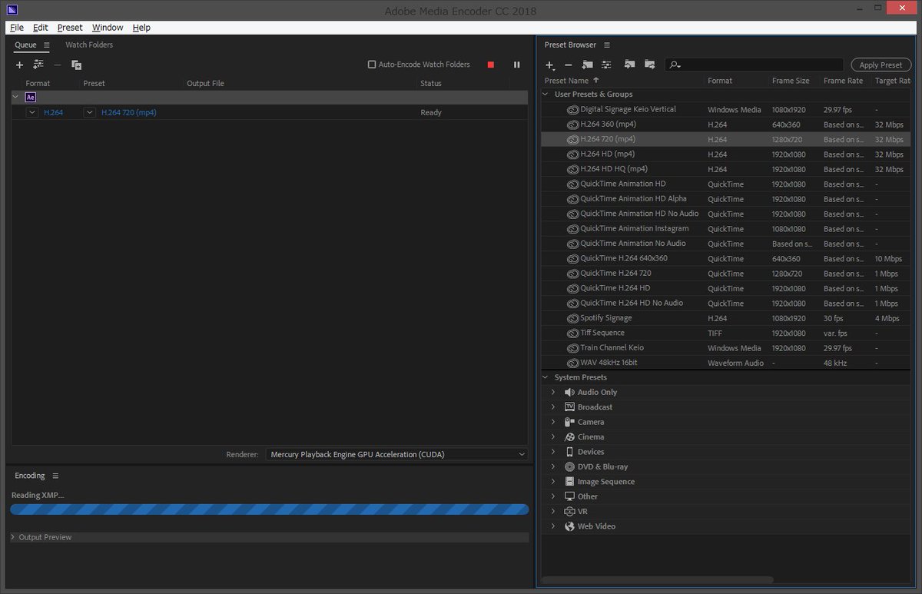Click the disc icon for DVD & Blu-ray
This screenshot has width=922, height=594.
[x=569, y=466]
